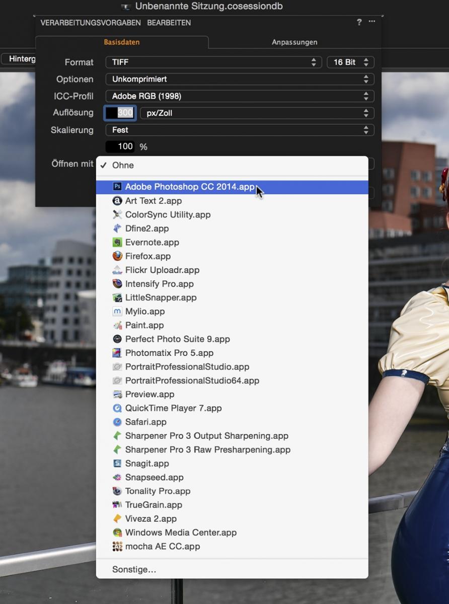The image size is (449, 604).
Task: Choose PortraitProfessionalStudio64.app entry
Action: 232,381
